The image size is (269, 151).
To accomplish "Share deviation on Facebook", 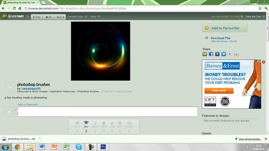I will [211, 54].
